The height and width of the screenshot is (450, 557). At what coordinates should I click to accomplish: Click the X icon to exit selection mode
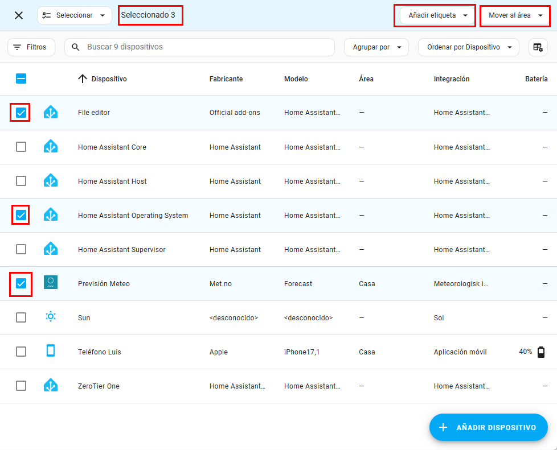[19, 15]
